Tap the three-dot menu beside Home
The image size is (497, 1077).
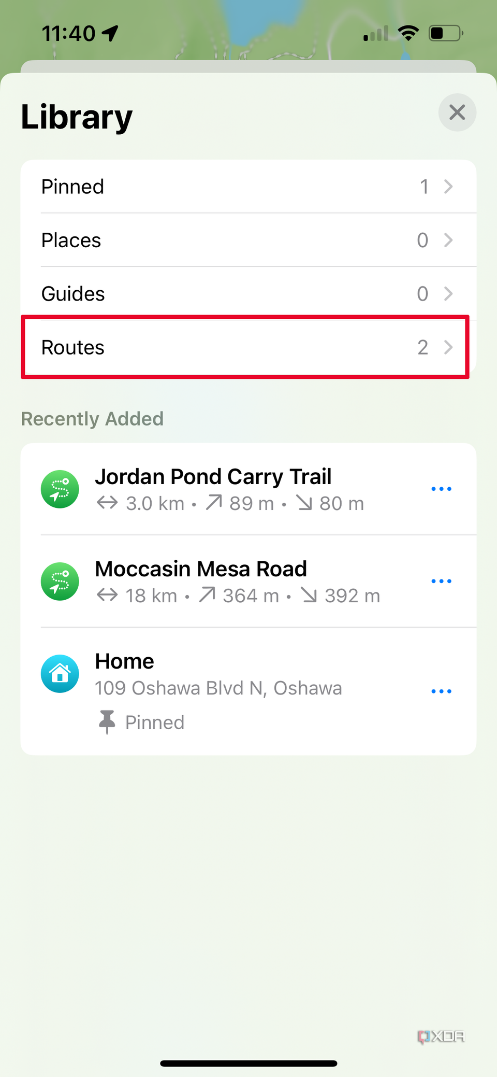point(441,690)
